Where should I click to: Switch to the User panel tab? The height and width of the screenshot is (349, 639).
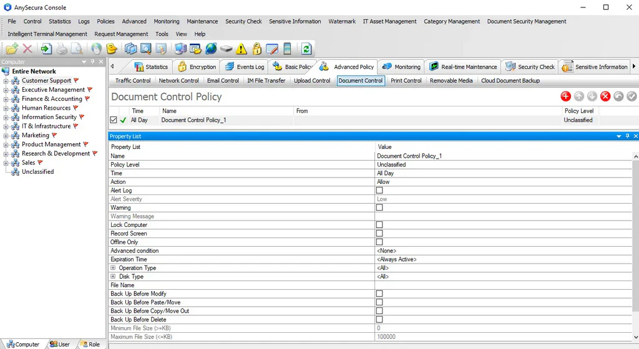pyautogui.click(x=59, y=344)
